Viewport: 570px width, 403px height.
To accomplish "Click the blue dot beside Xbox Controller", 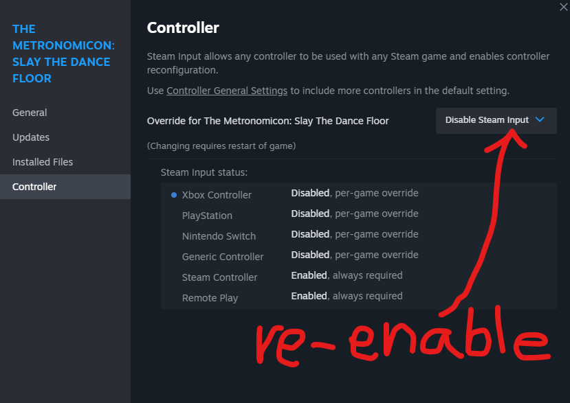I will pyautogui.click(x=174, y=195).
